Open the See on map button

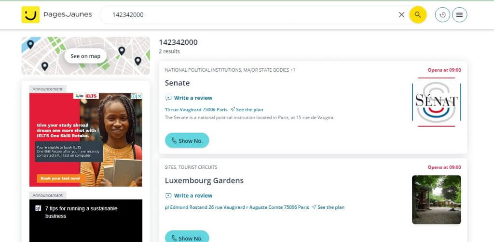85,56
